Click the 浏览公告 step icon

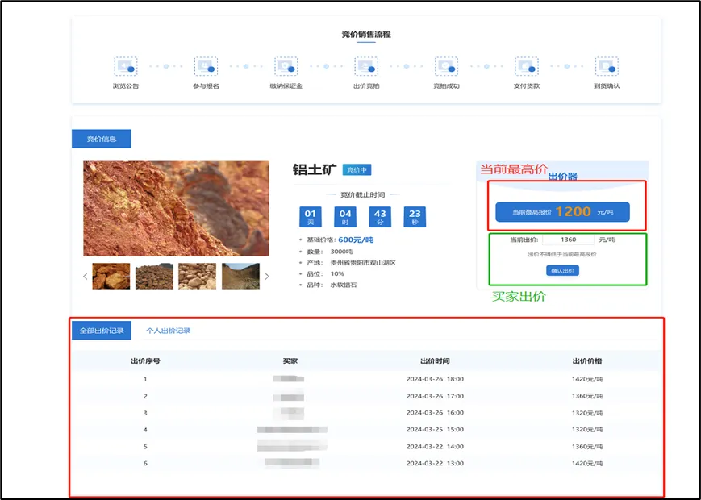coord(126,67)
